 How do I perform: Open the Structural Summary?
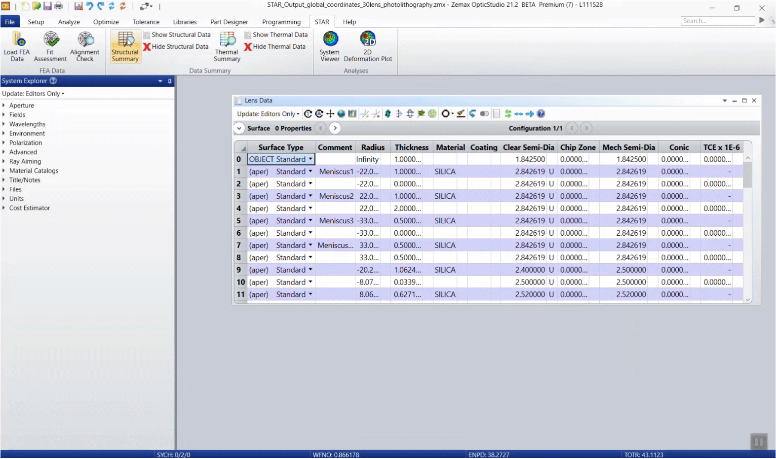coord(125,46)
